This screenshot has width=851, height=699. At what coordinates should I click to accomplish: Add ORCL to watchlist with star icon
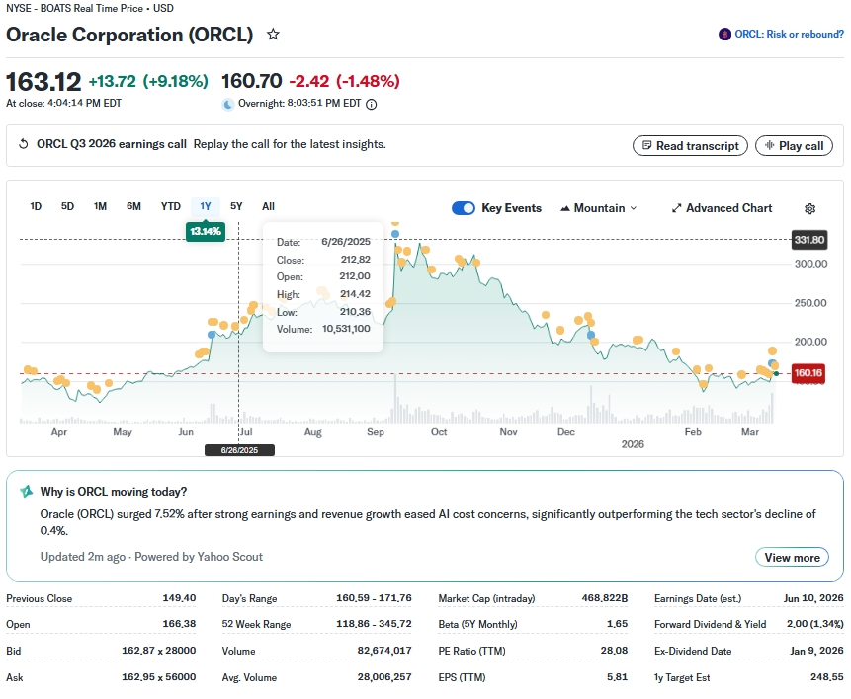tap(273, 35)
